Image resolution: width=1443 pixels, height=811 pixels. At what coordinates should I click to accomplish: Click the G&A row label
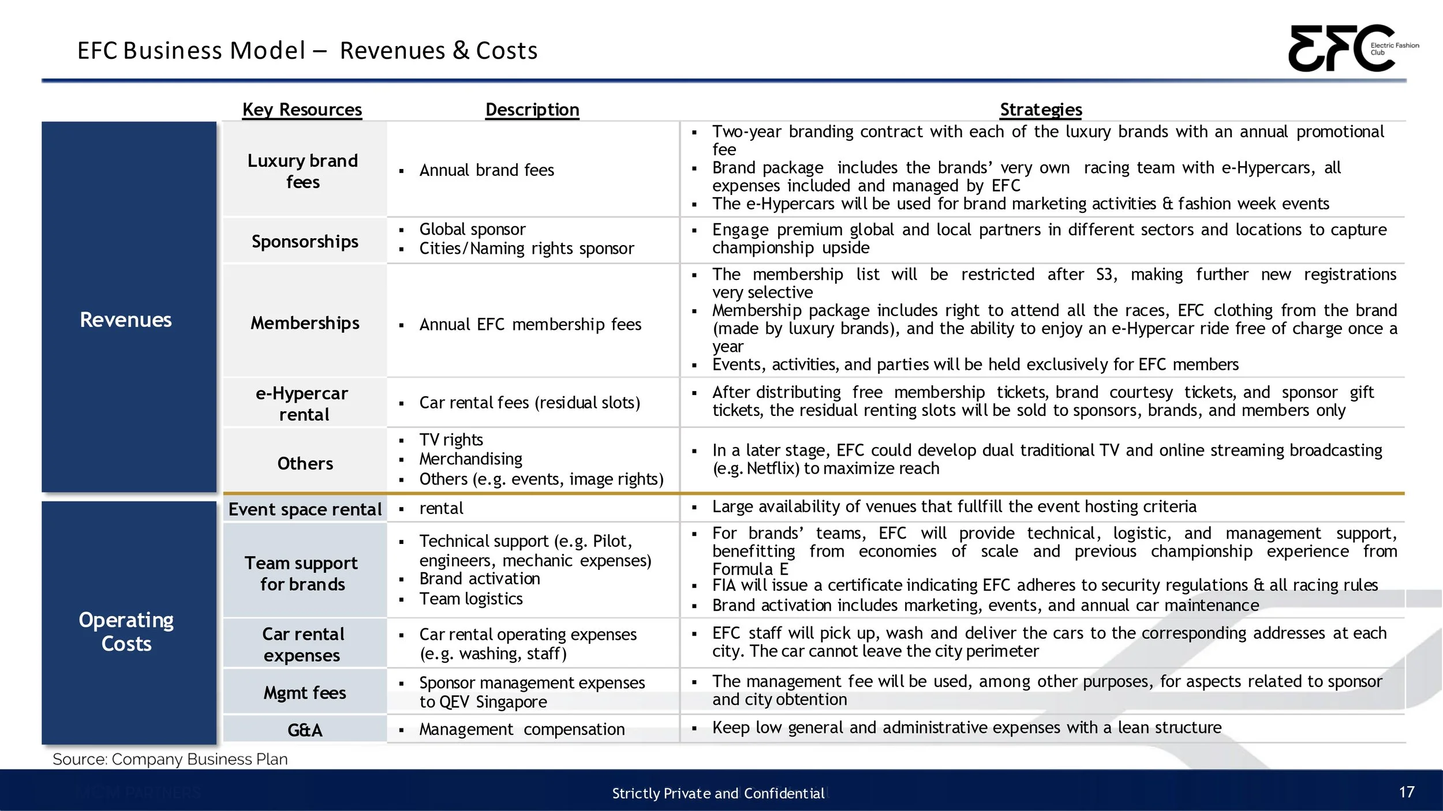305,730
